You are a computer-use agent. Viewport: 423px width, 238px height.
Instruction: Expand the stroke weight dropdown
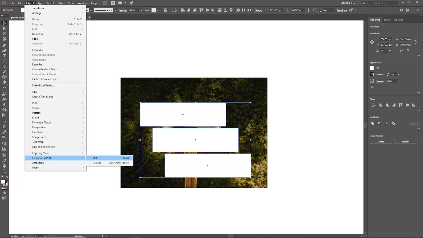pyautogui.click(x=399, y=75)
